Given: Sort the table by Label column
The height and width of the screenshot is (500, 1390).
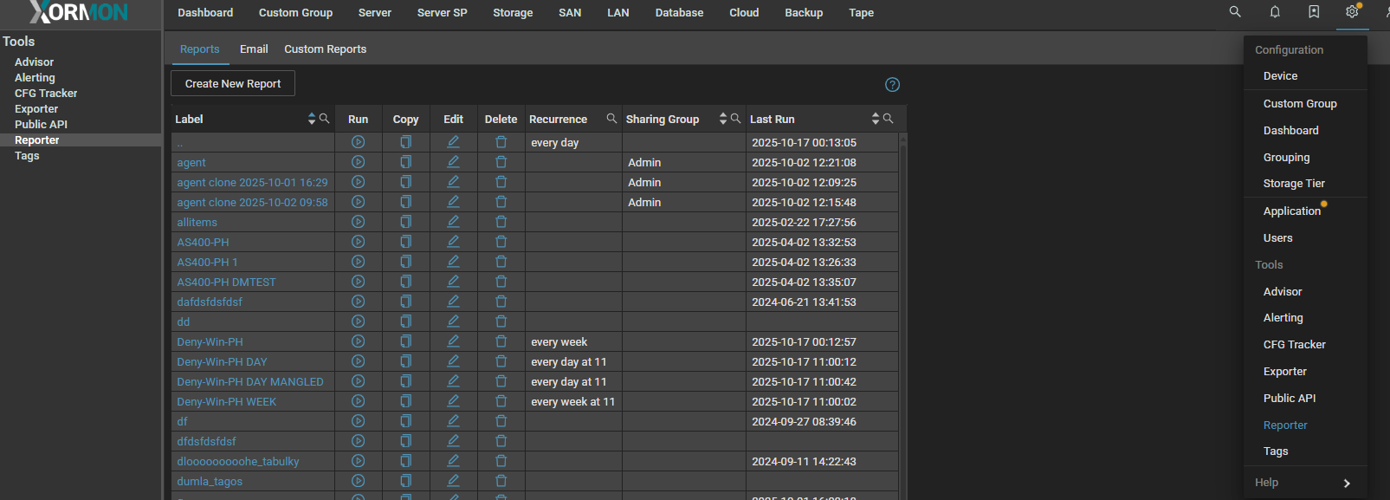Looking at the screenshot, I should point(312,119).
